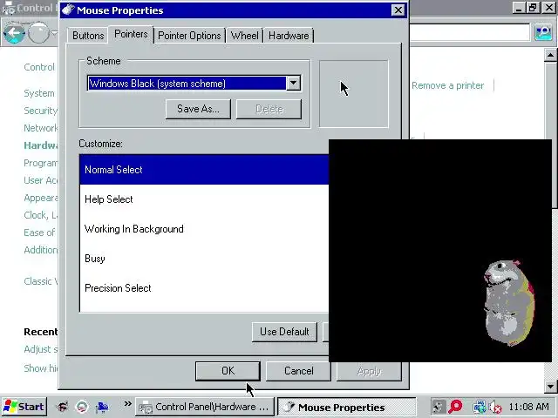Open Network link in Control Panel sidebar
Image resolution: width=558 pixels, height=418 pixels.
(41, 128)
